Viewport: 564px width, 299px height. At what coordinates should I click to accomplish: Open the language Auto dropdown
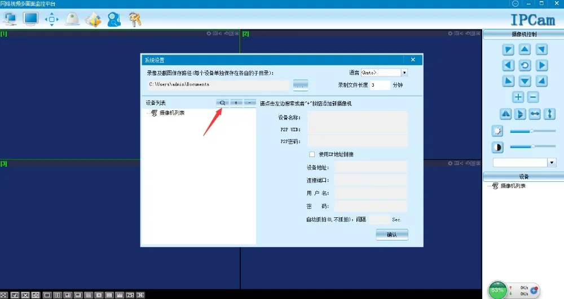[404, 73]
